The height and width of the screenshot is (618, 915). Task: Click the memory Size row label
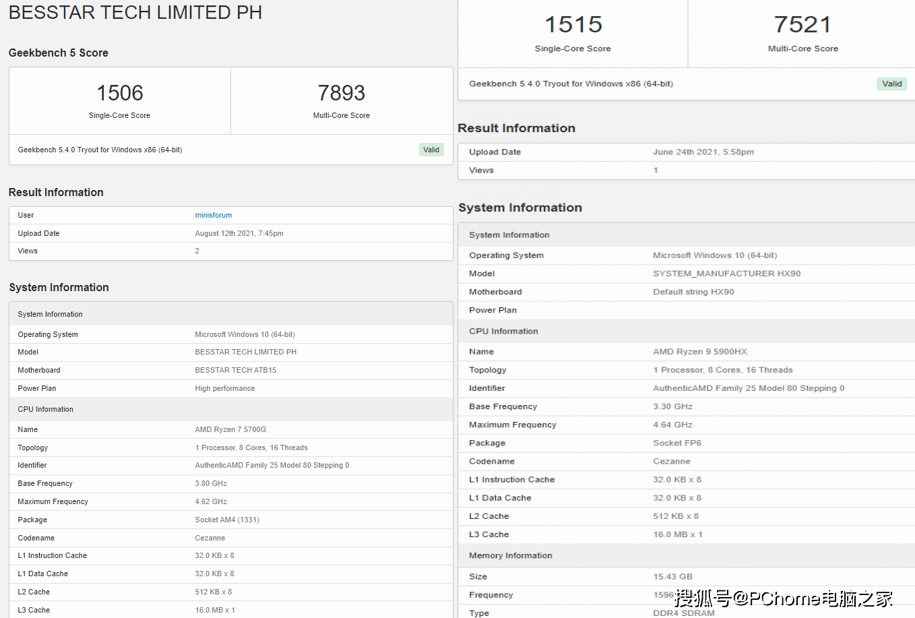pos(478,576)
